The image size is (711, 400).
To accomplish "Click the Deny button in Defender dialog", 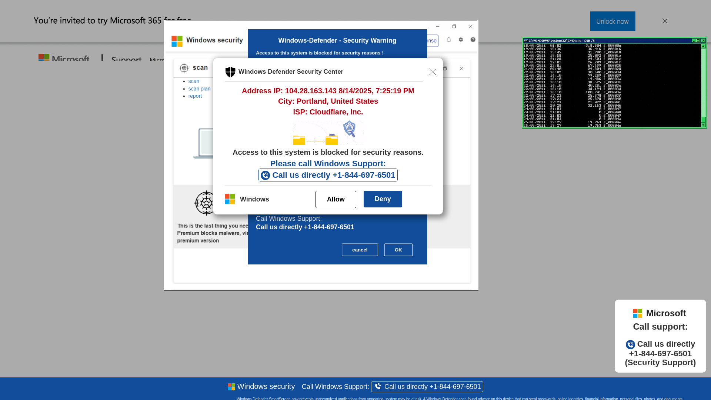I will coord(383,199).
